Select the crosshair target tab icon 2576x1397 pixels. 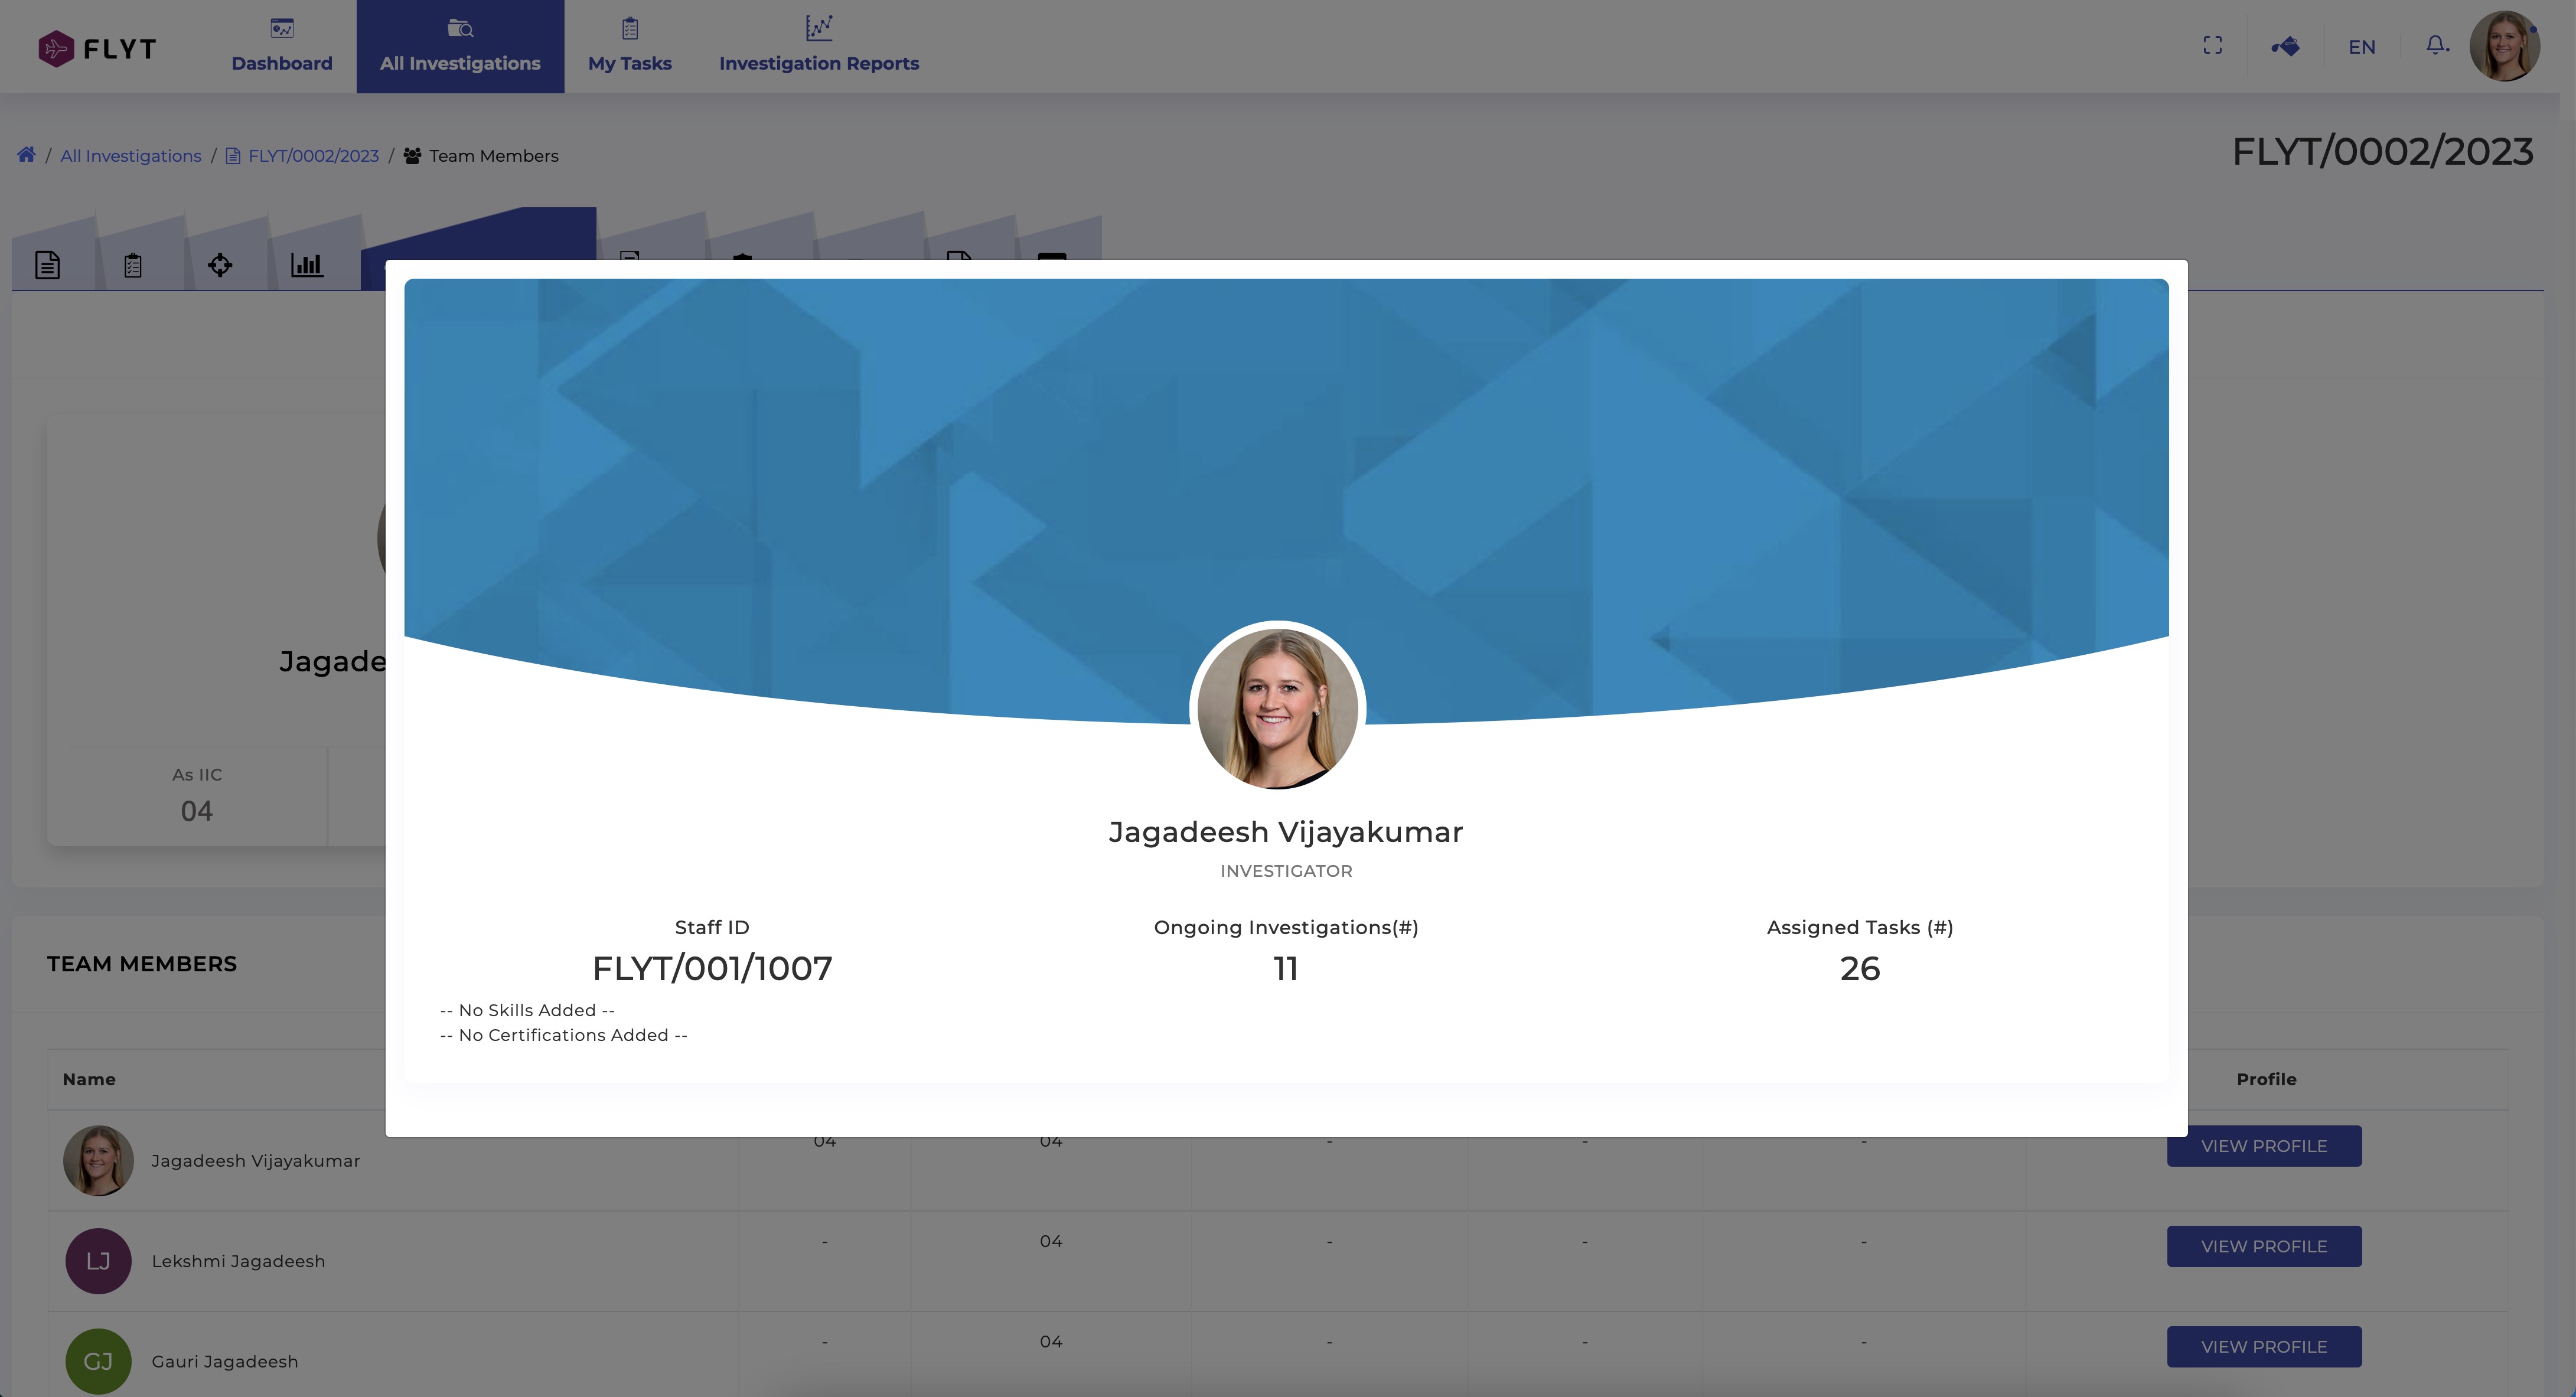220,265
